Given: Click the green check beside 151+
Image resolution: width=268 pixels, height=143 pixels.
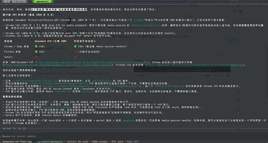Looking at the screenshot, I should [36, 52].
